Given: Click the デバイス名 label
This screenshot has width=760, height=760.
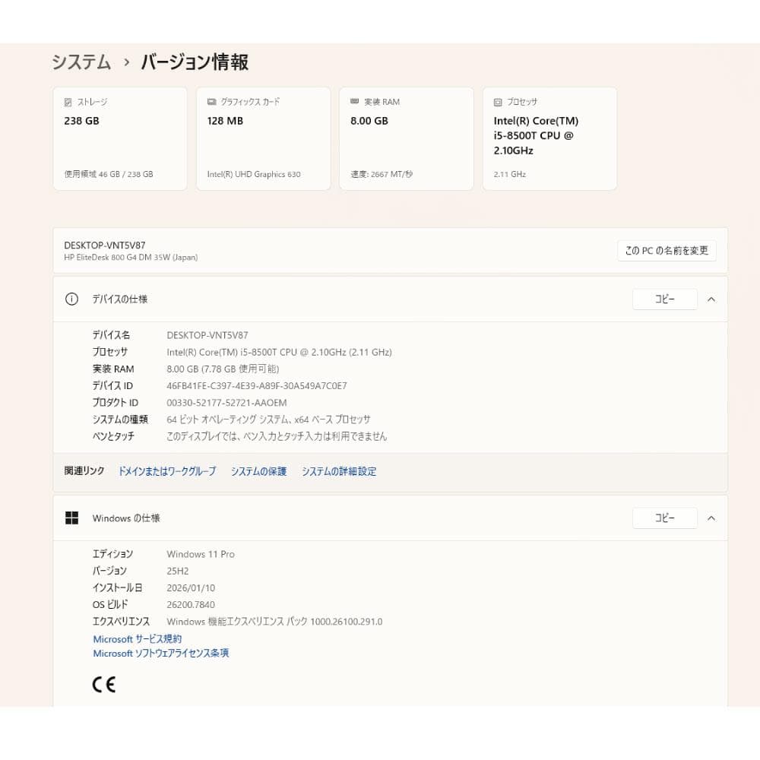Looking at the screenshot, I should point(111,335).
